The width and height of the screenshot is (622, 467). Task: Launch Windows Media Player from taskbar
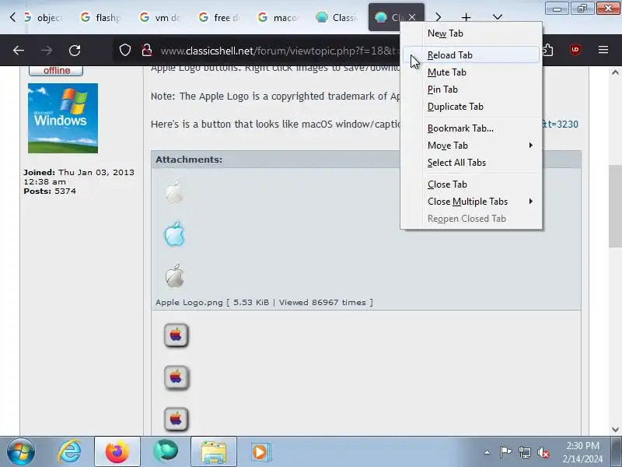pyautogui.click(x=260, y=452)
